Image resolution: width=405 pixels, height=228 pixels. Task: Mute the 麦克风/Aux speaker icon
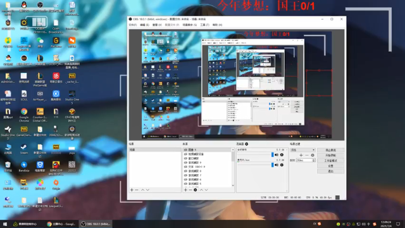pyautogui.click(x=277, y=165)
